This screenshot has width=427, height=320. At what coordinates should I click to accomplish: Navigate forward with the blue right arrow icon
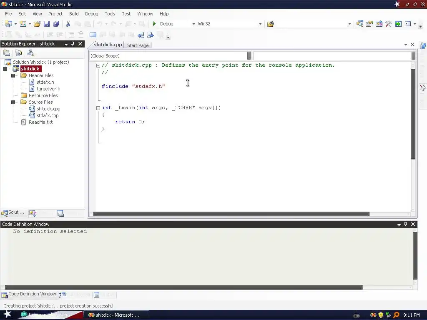(x=150, y=35)
